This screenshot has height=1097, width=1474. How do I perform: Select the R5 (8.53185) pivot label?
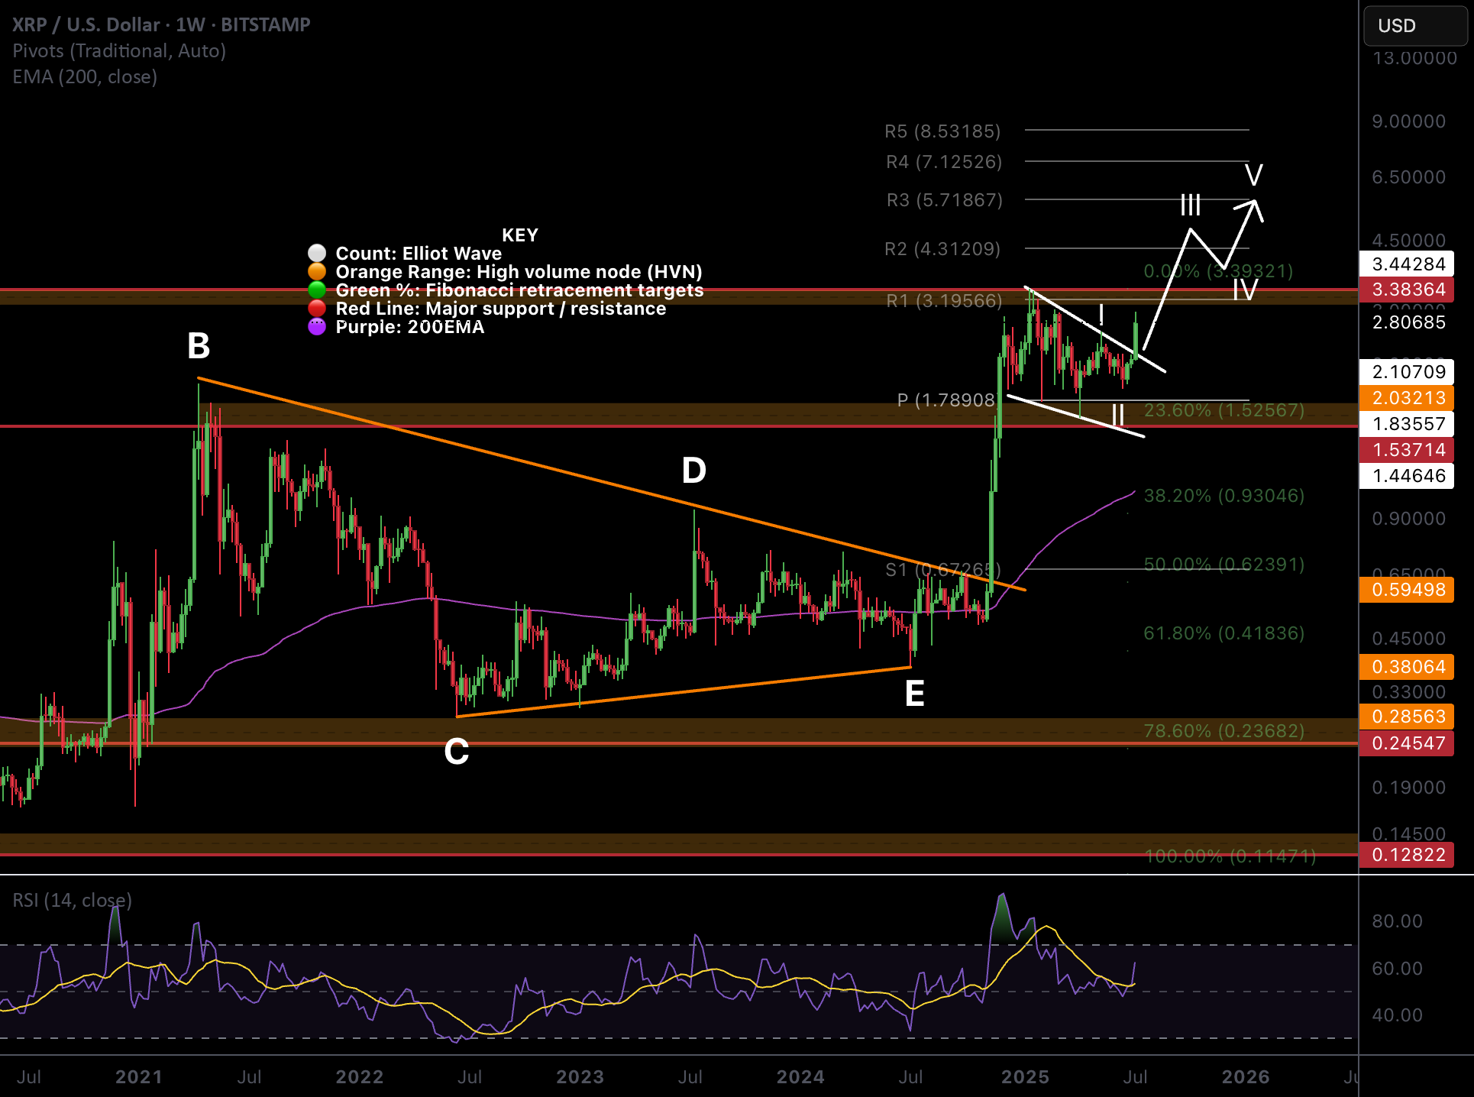(942, 131)
